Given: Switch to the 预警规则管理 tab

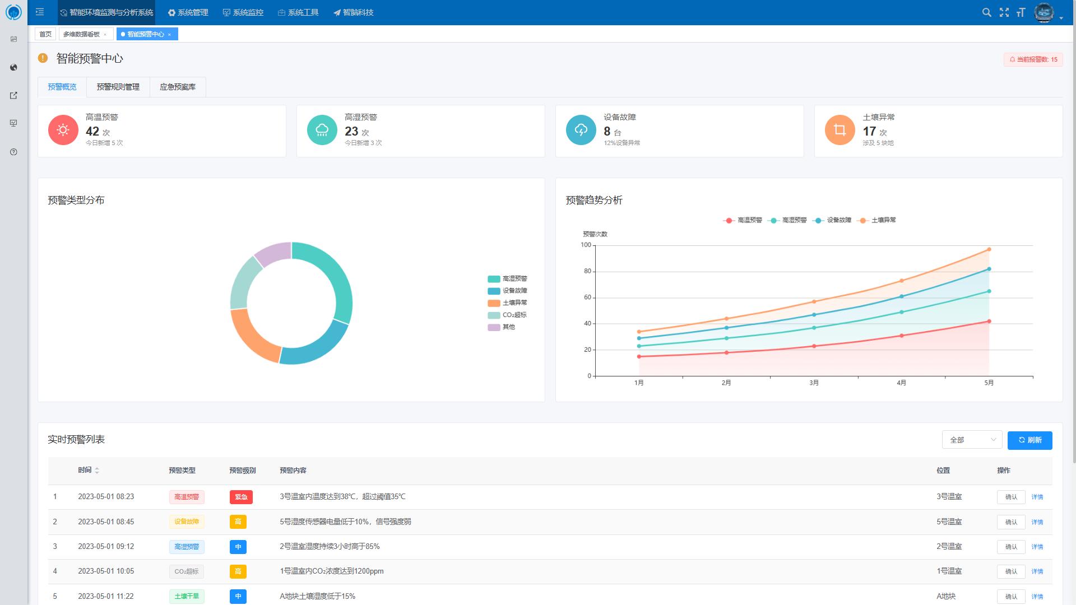Looking at the screenshot, I should [118, 87].
